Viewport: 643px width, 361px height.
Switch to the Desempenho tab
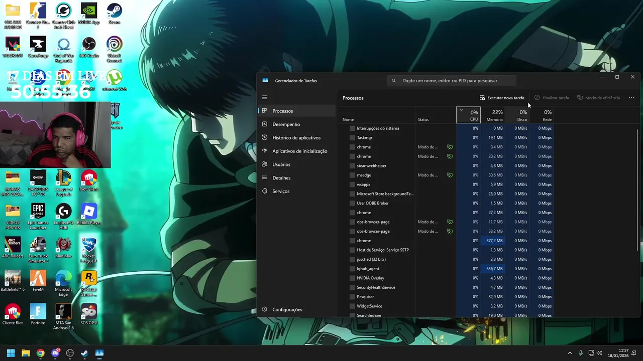click(296, 124)
